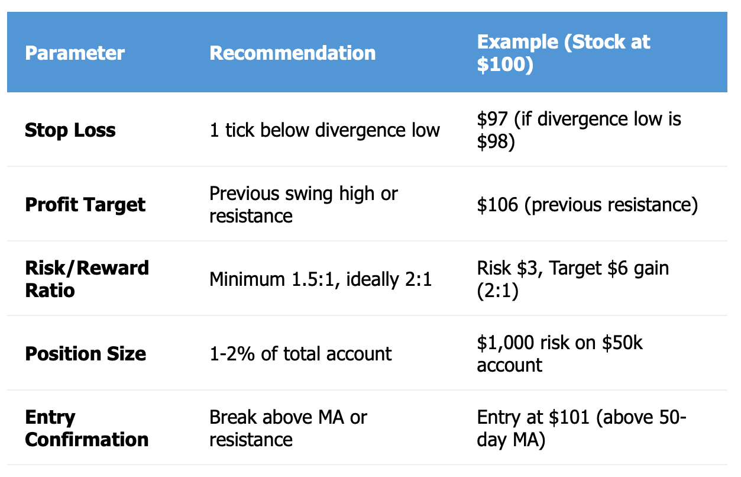Select the Profit Target row label

pos(85,205)
